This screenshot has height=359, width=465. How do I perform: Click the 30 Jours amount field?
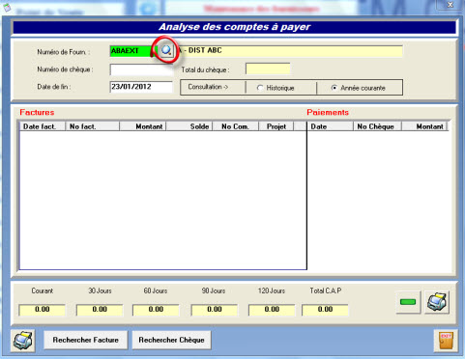pos(100,310)
